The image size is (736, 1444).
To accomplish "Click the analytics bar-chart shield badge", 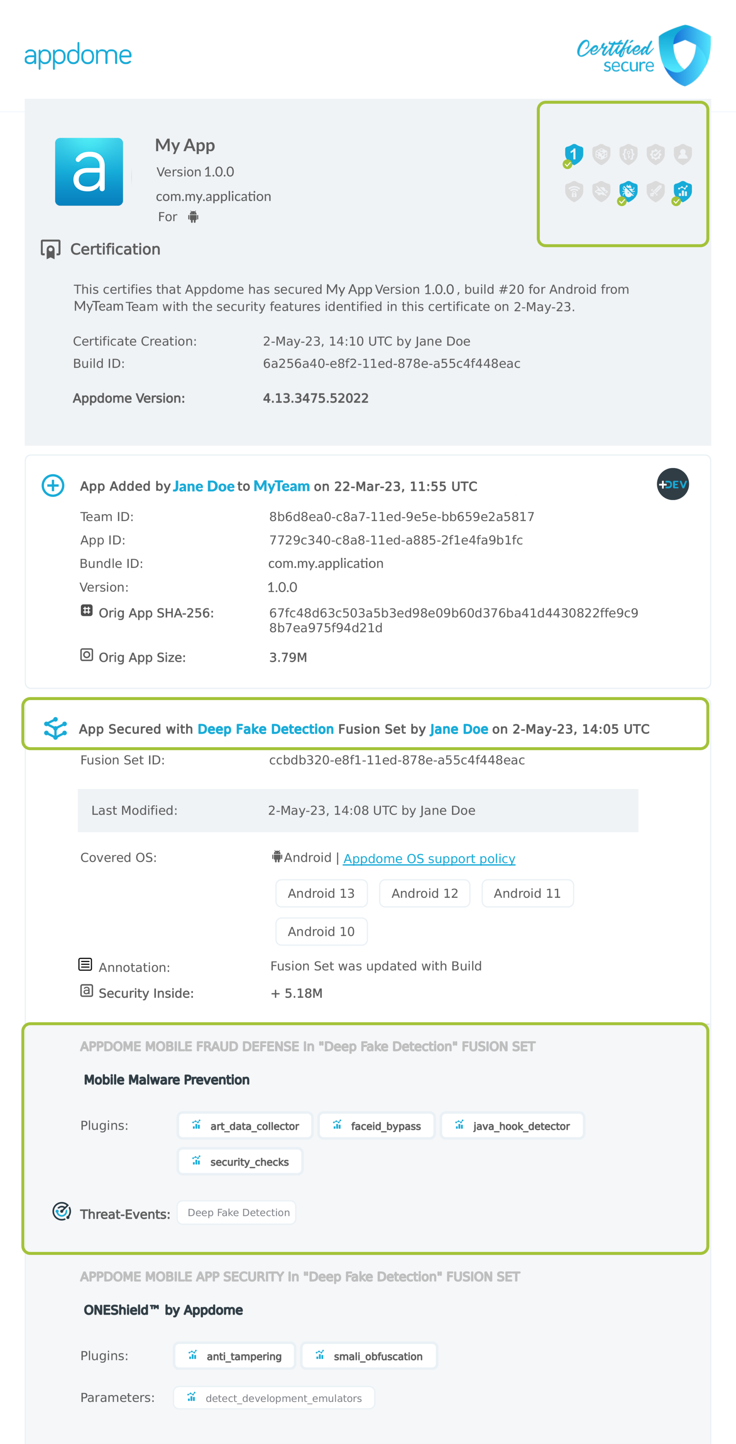I will pyautogui.click(x=682, y=192).
